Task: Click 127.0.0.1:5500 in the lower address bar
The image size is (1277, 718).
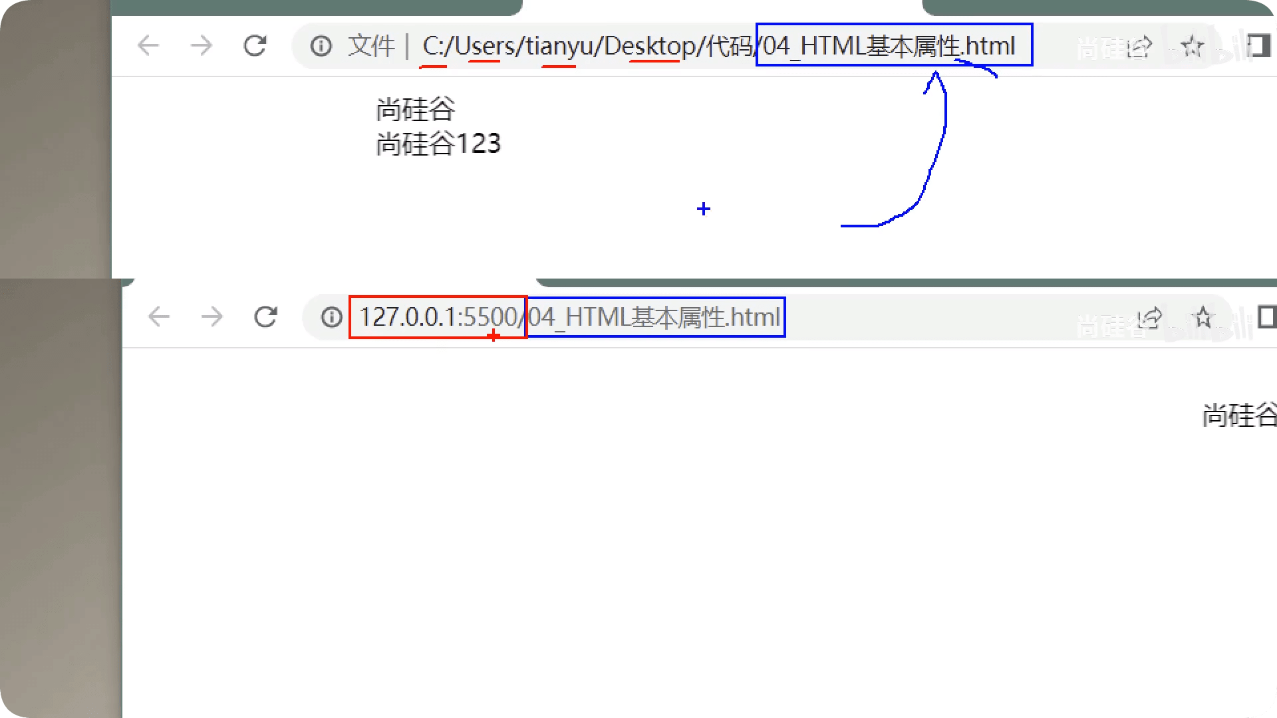Action: pyautogui.click(x=438, y=317)
